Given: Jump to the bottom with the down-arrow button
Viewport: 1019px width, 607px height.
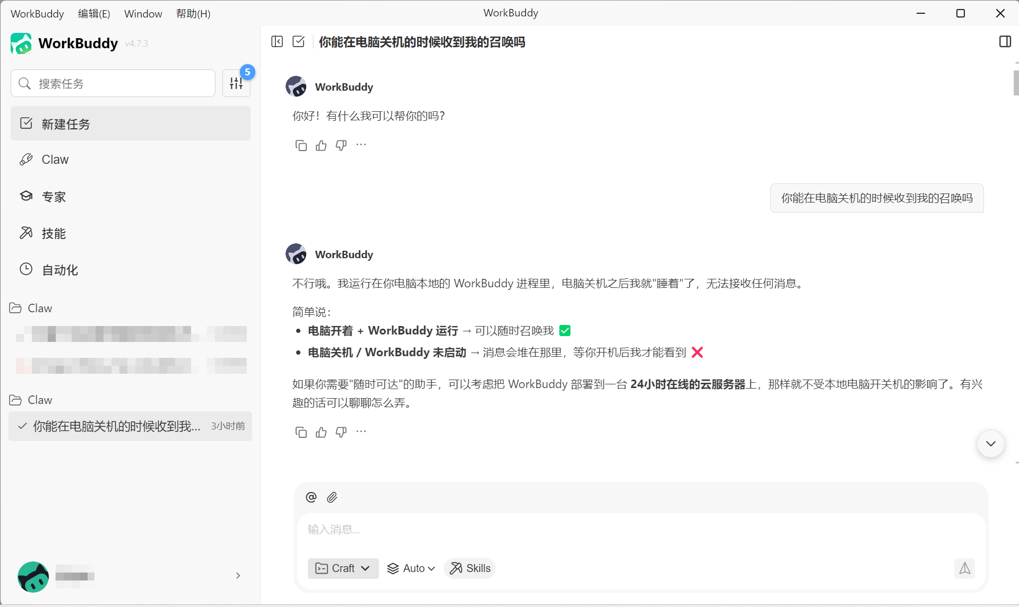Looking at the screenshot, I should coord(990,444).
